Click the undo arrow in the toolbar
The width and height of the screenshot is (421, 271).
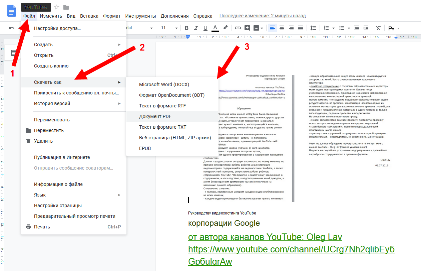pyautogui.click(x=12, y=28)
